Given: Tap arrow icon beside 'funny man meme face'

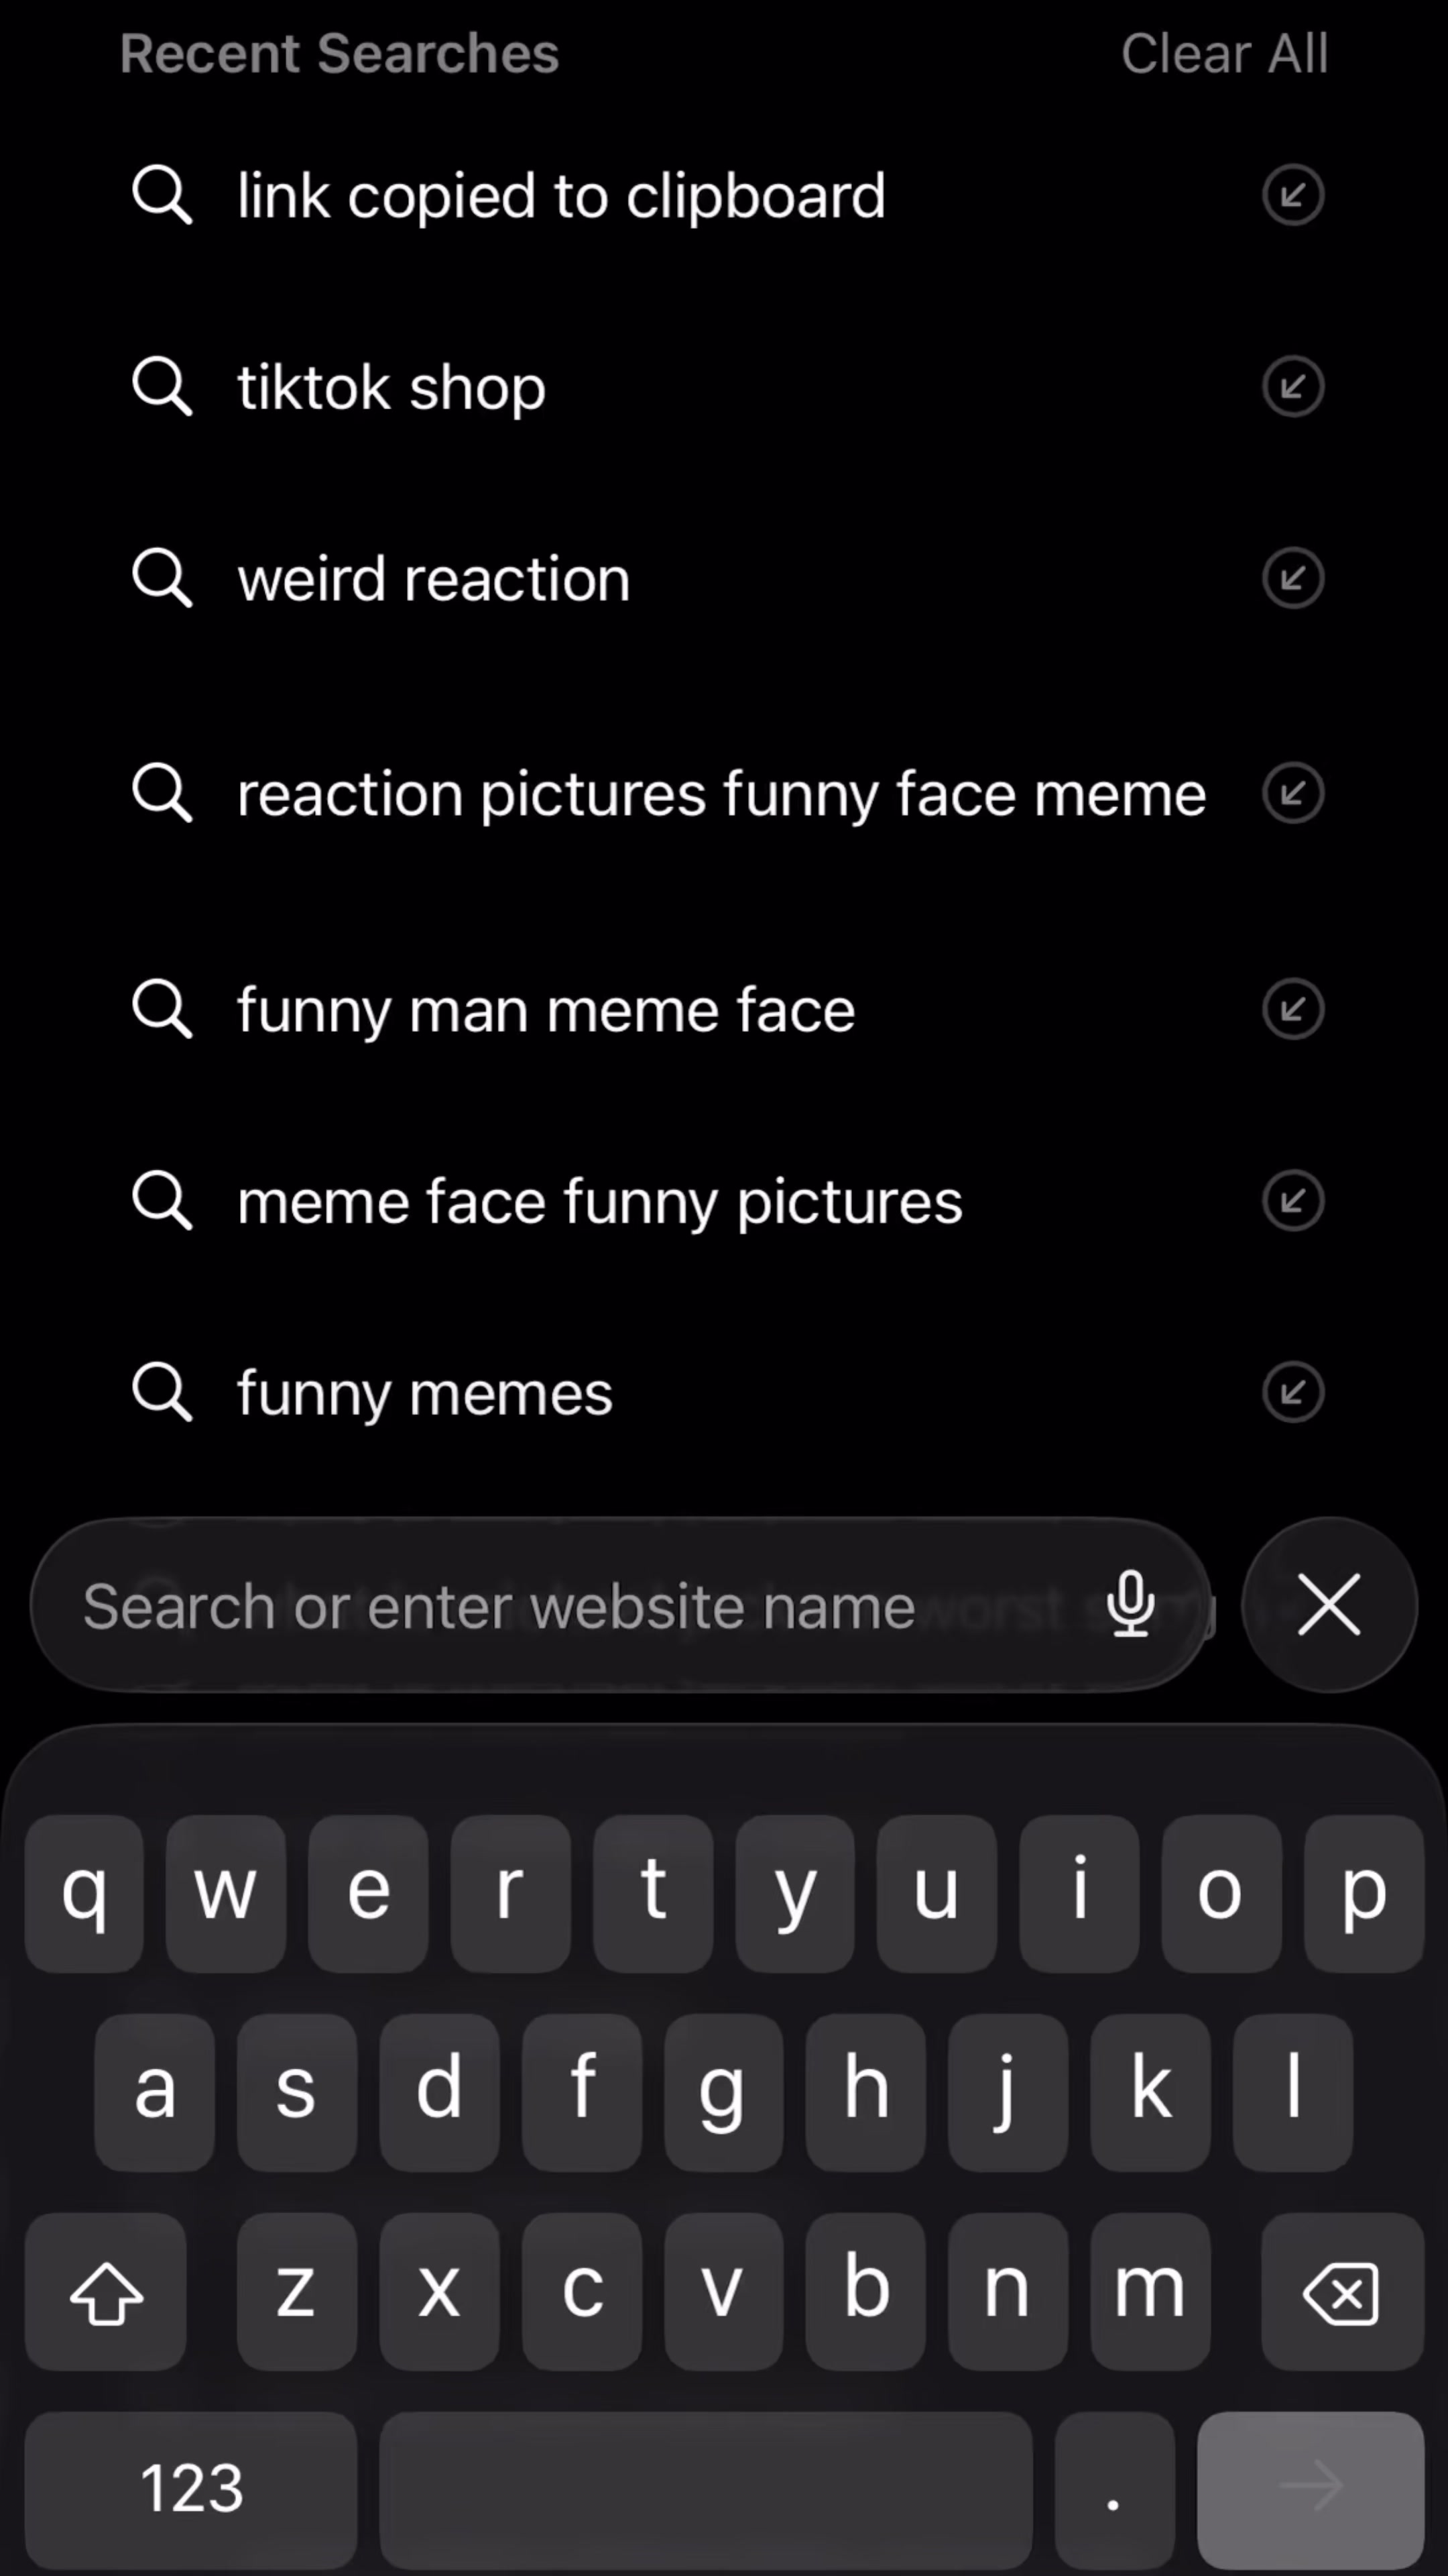Looking at the screenshot, I should (x=1292, y=1009).
